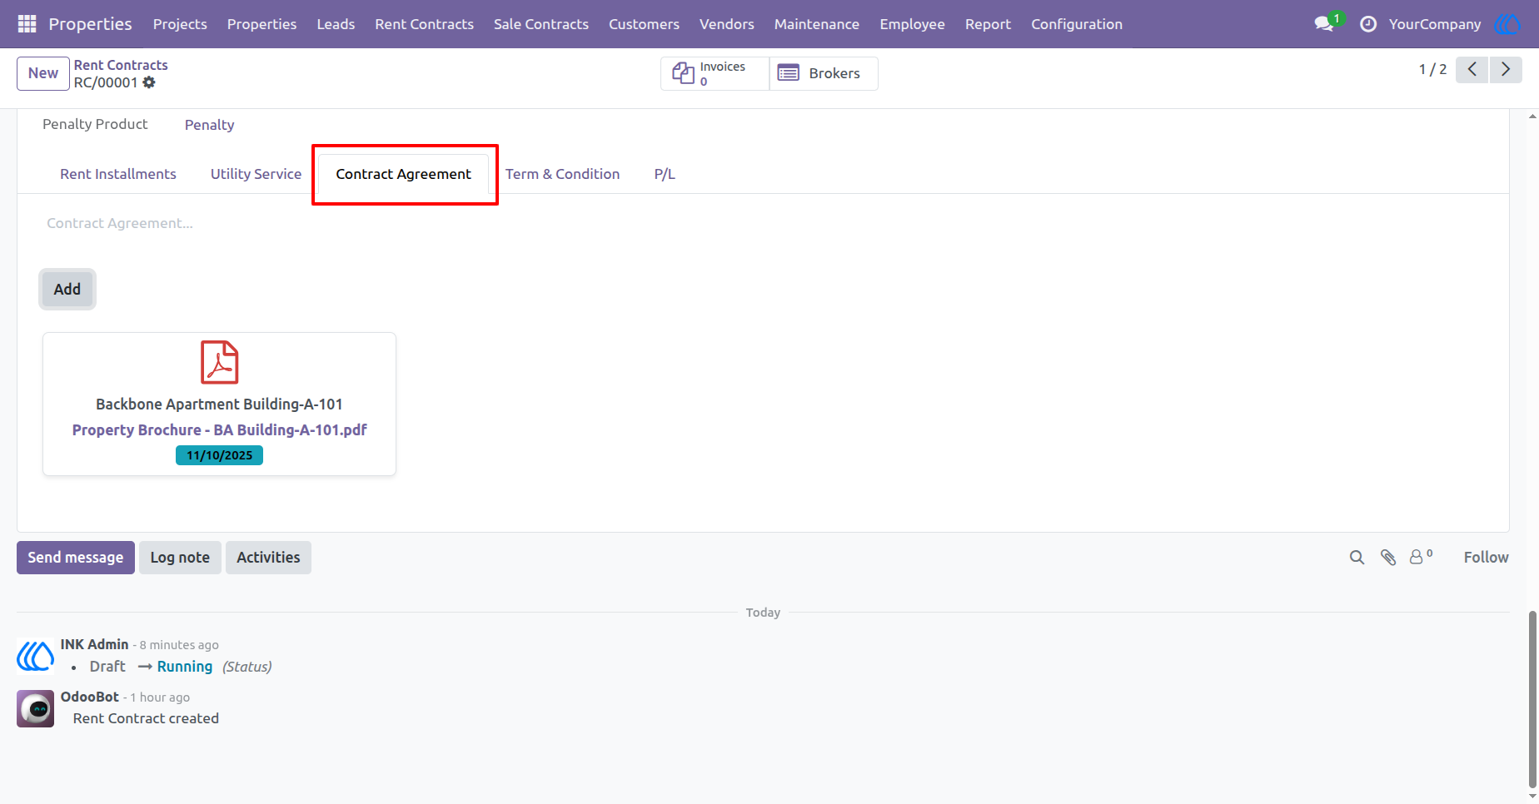
Task: Open the Property Brochure PDF link
Action: (219, 429)
